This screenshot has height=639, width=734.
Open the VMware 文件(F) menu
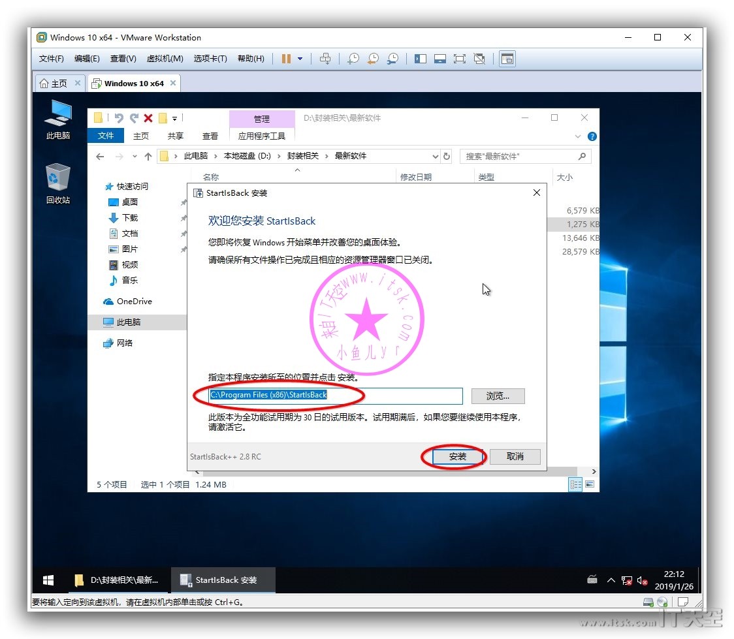pyautogui.click(x=51, y=59)
